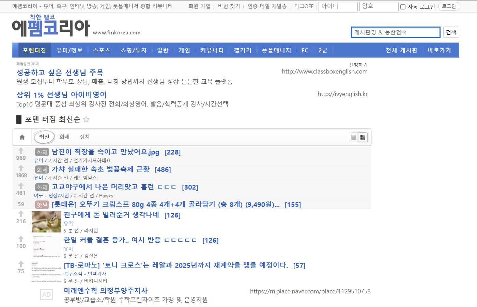Viewport: 477px width, 307px height.
Task: Open the 갤러리 menu
Action: (x=243, y=50)
